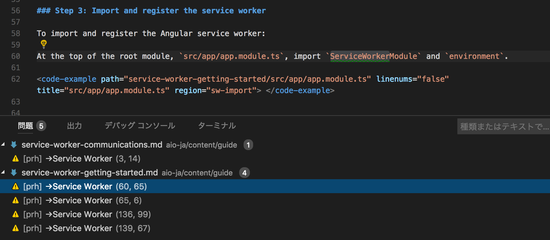
Task: Click the heading 'Step 3: Import and register'
Action: tap(117, 10)
